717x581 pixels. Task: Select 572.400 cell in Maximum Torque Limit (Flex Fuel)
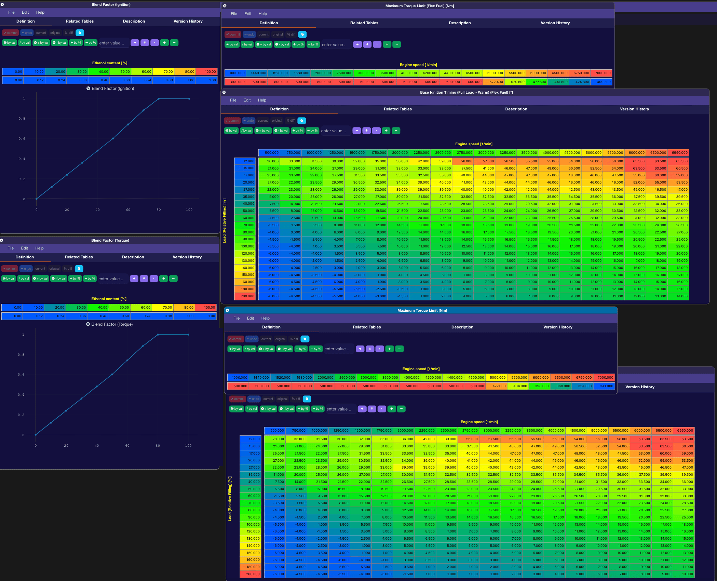[x=493, y=82]
